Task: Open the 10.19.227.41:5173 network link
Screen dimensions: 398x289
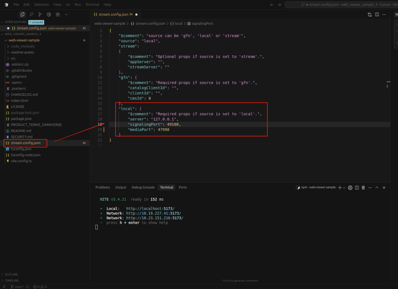Action: click(x=154, y=213)
